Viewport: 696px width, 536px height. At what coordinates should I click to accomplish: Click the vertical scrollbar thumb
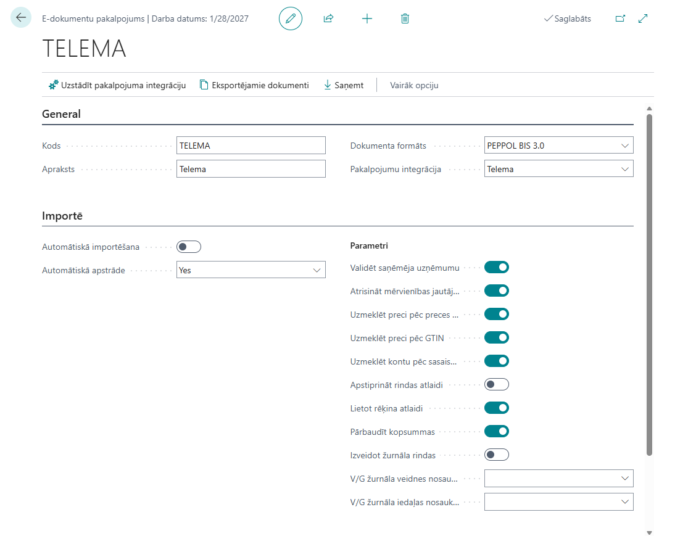tap(648, 284)
